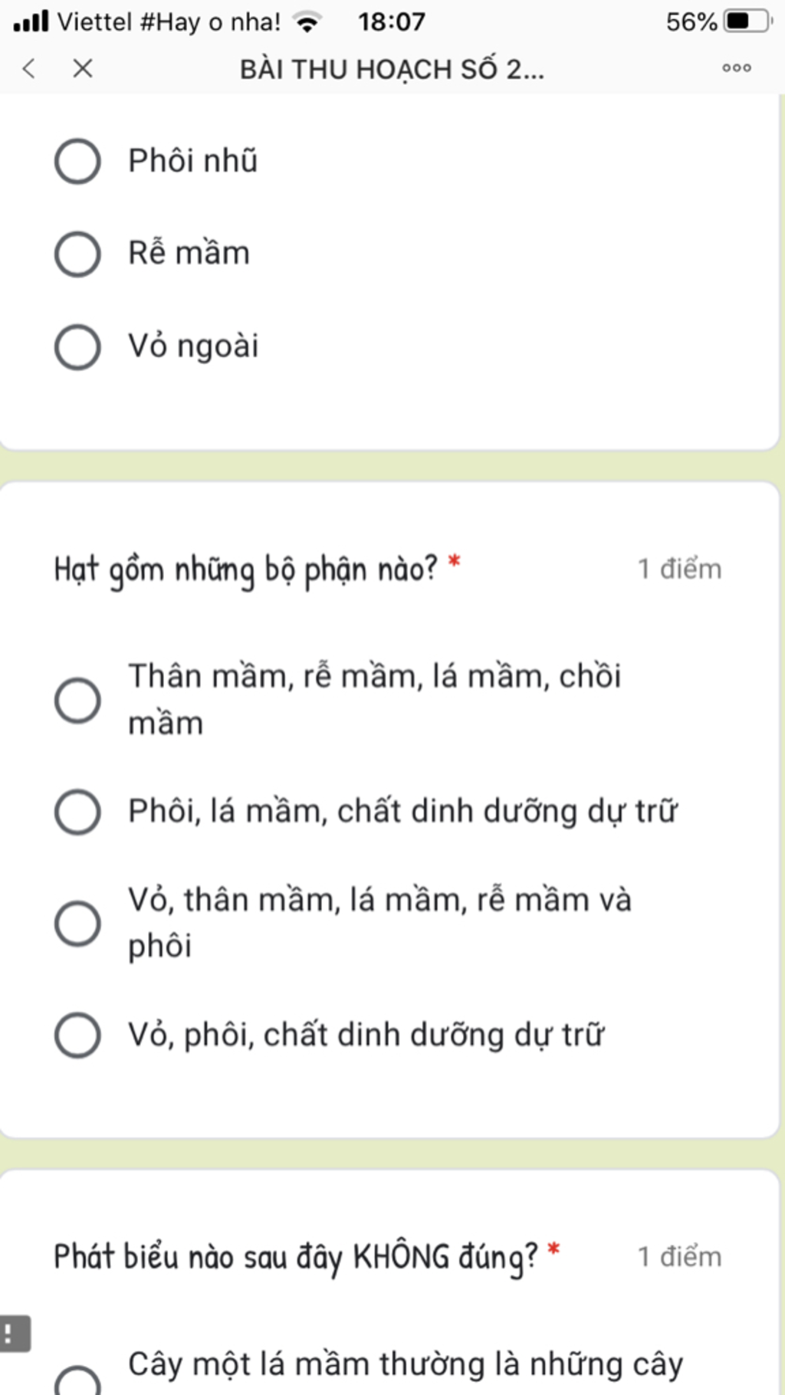The width and height of the screenshot is (785, 1395).
Task: Tap the report problem exclamation icon
Action: [12, 1334]
